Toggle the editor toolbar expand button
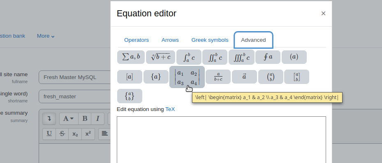The height and width of the screenshot is (163, 382). 49,119
